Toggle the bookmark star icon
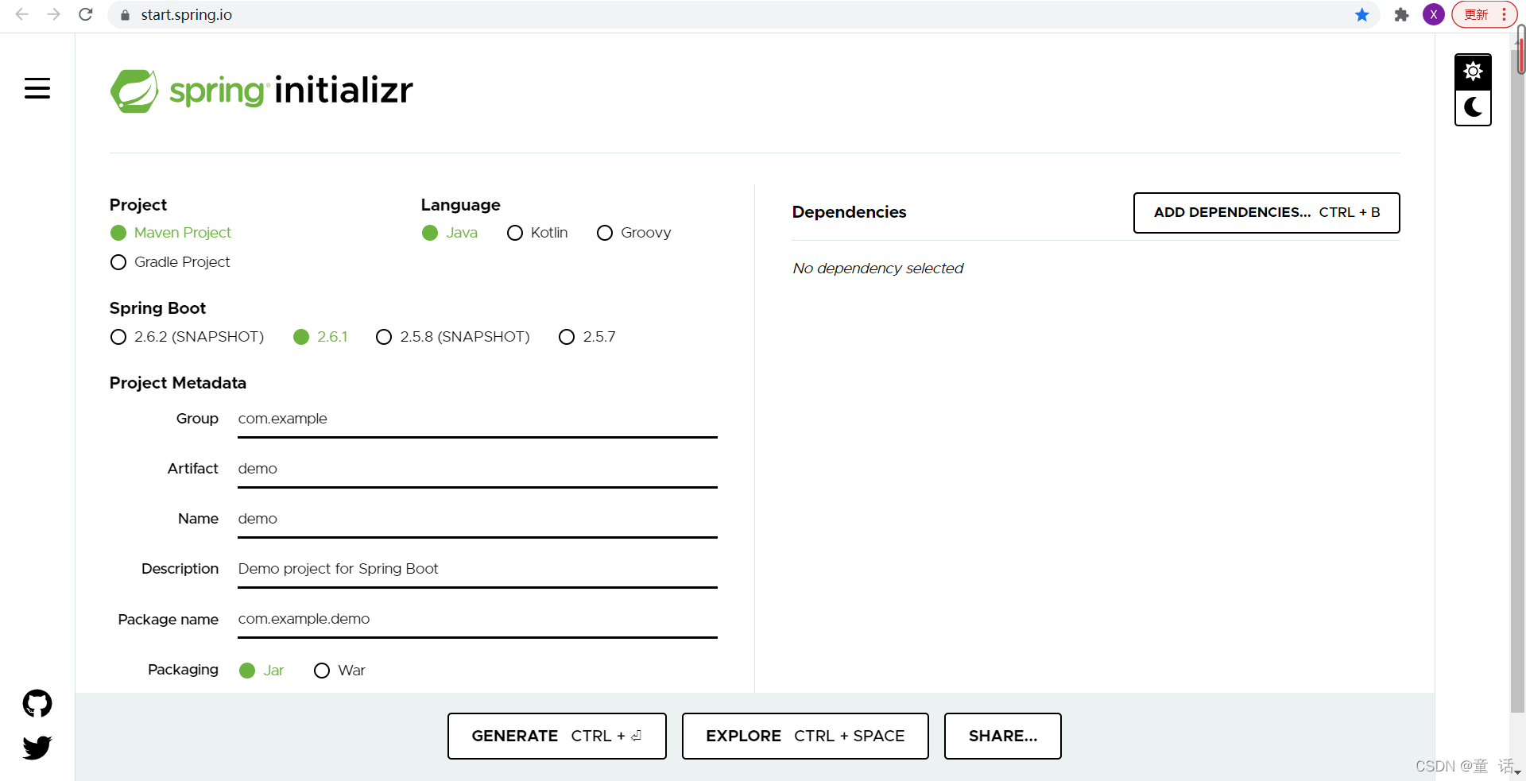1526x781 pixels. 1362,15
